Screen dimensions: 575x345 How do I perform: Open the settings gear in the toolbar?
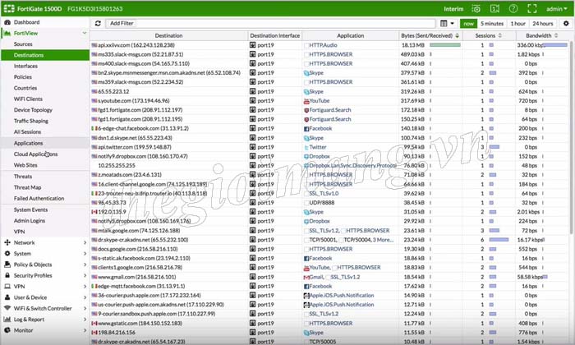566,23
